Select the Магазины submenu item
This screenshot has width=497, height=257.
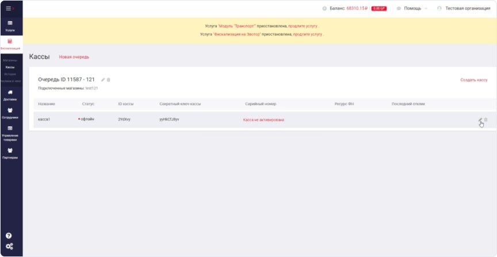click(10, 60)
